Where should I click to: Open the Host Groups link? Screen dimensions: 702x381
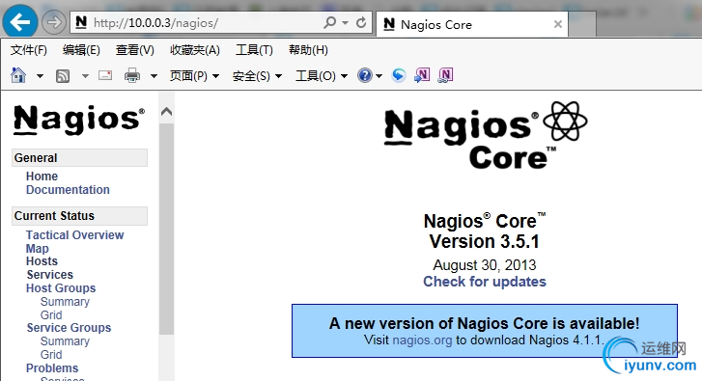point(61,288)
